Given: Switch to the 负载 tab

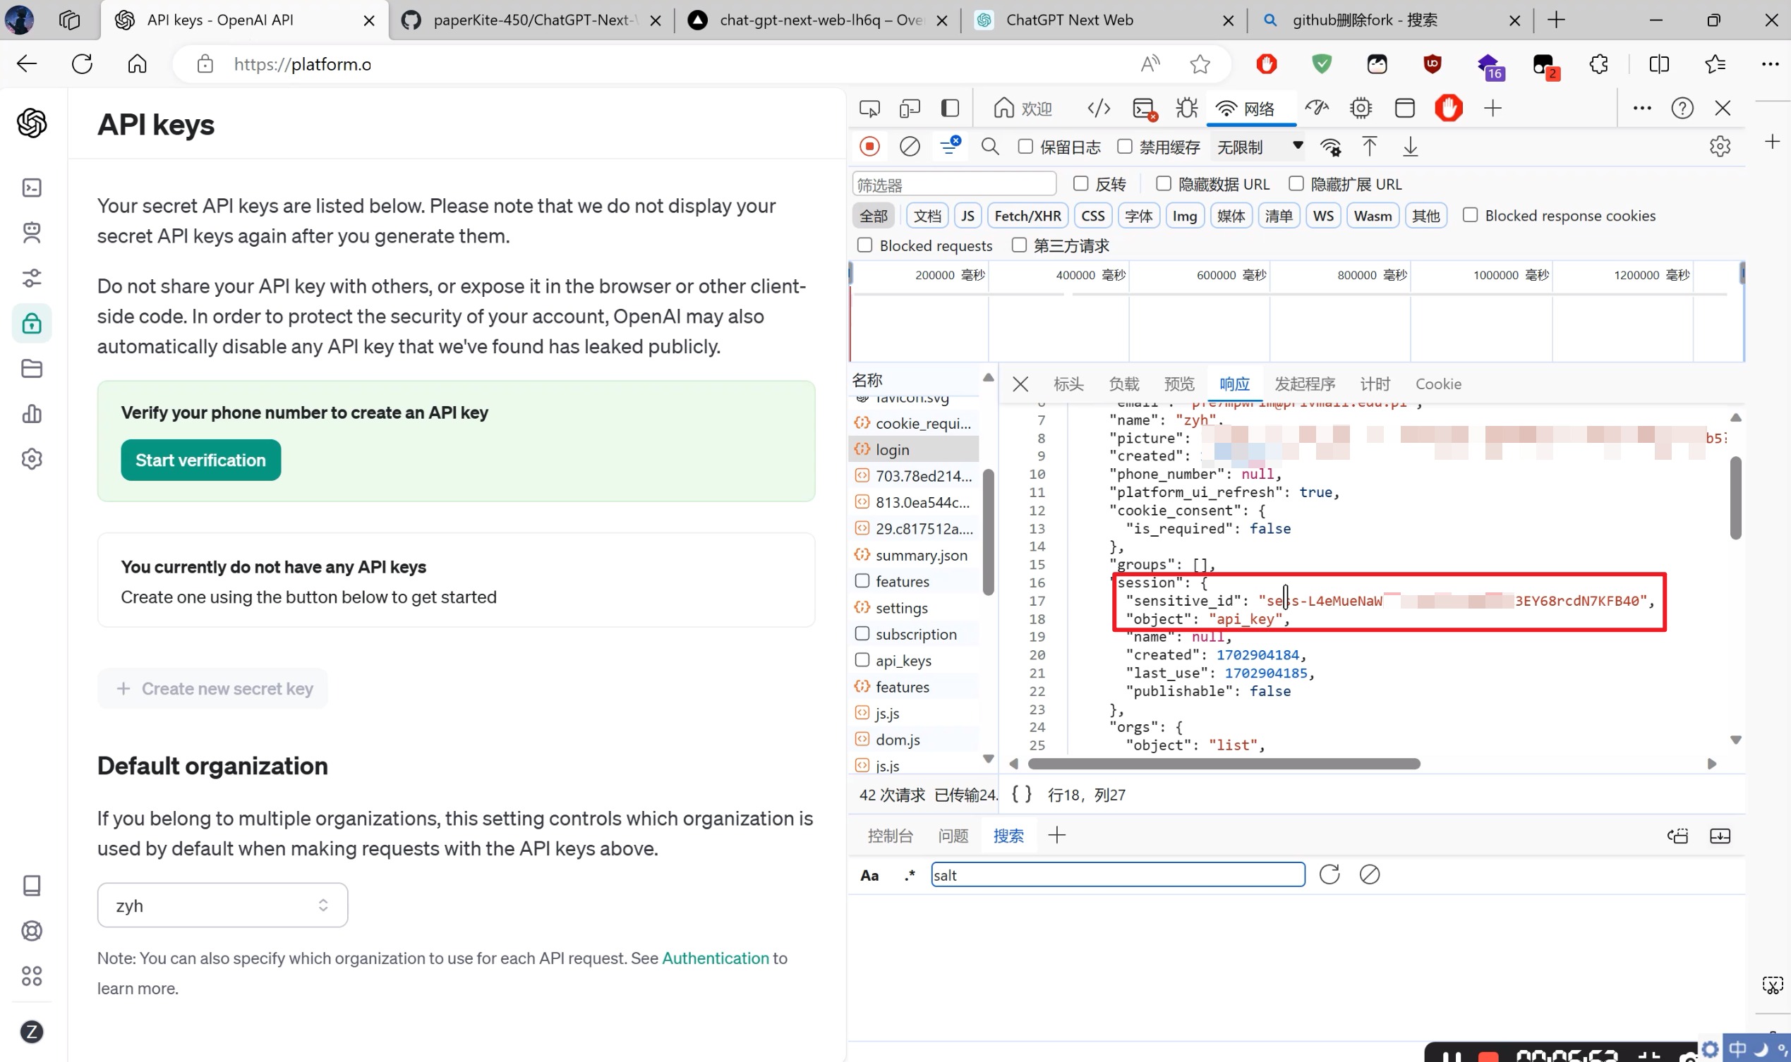Looking at the screenshot, I should click(x=1123, y=384).
